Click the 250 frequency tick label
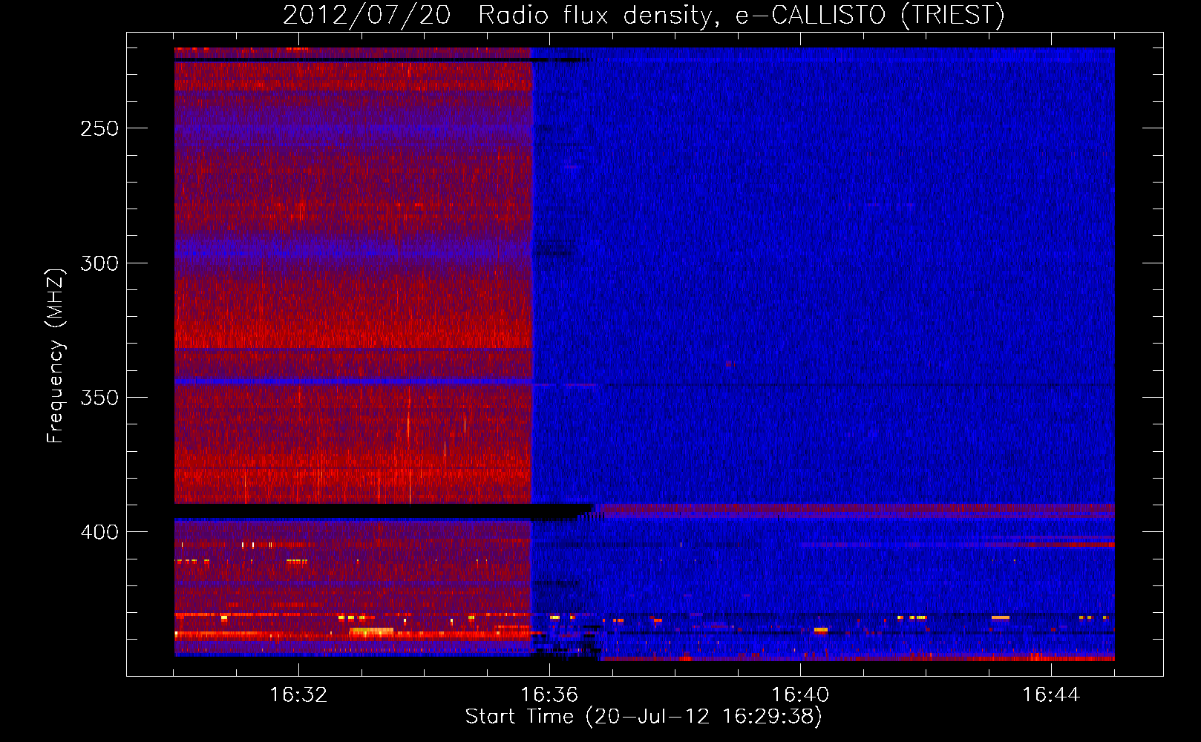 (99, 128)
